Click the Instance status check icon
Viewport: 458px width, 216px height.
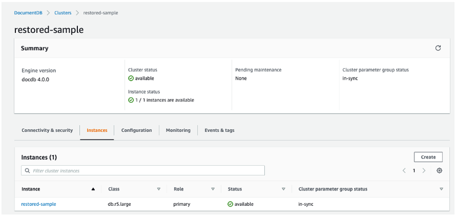[131, 100]
